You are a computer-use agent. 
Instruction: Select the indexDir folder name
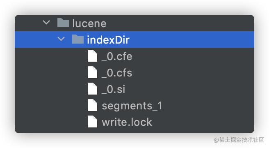[x=108, y=40]
